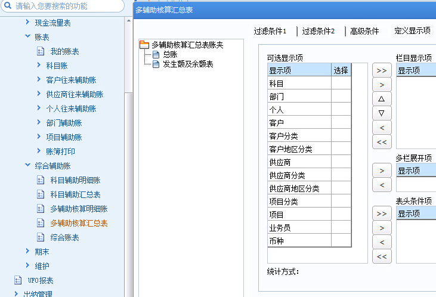Remove all items from 表头条件项 (<<)

(382, 256)
